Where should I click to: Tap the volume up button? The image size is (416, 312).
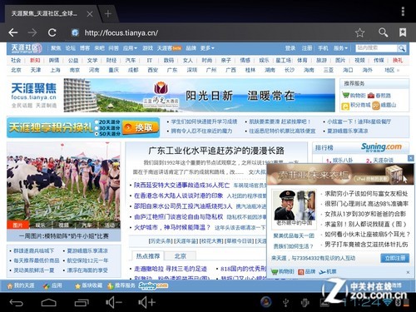coord(146,303)
